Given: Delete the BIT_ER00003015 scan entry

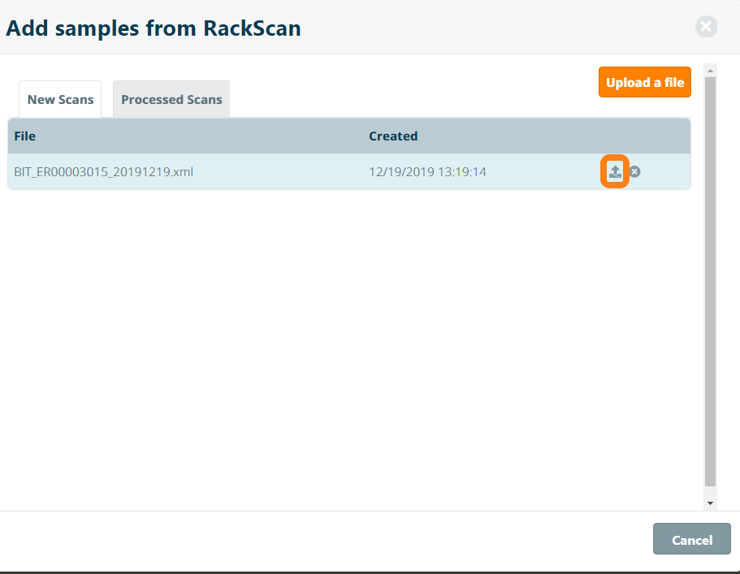Looking at the screenshot, I should [635, 171].
